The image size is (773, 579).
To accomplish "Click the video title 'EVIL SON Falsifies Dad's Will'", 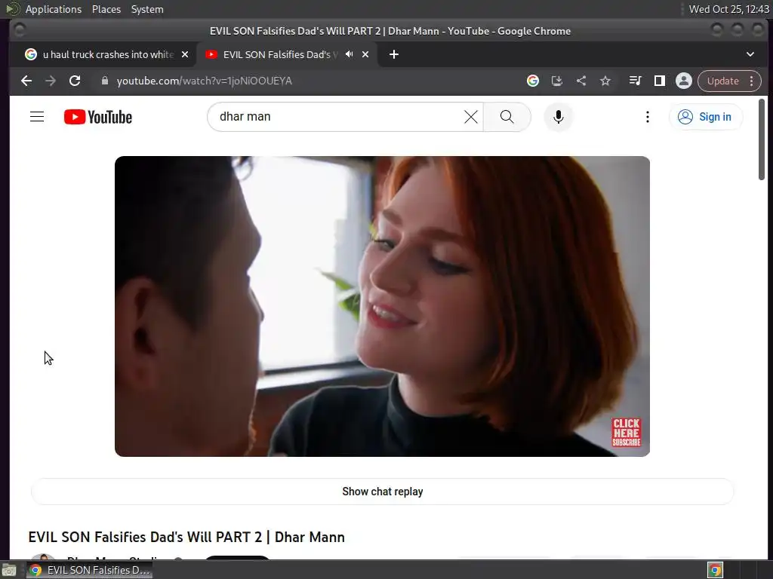I will pyautogui.click(x=186, y=537).
